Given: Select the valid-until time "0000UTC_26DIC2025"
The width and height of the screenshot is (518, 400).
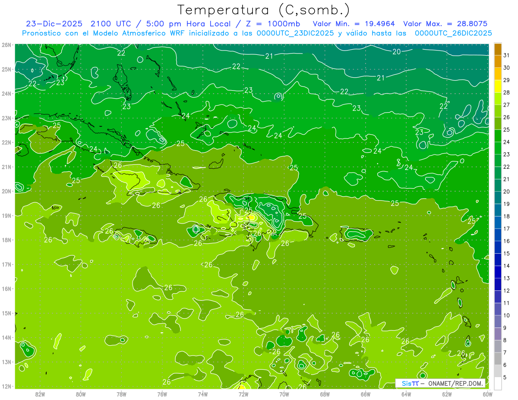Looking at the screenshot, I should tap(453, 33).
